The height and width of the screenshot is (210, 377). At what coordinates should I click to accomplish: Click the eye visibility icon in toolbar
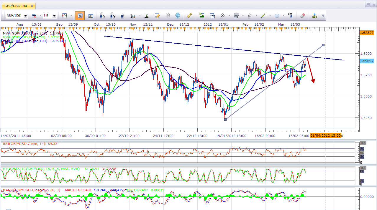coord(168,15)
